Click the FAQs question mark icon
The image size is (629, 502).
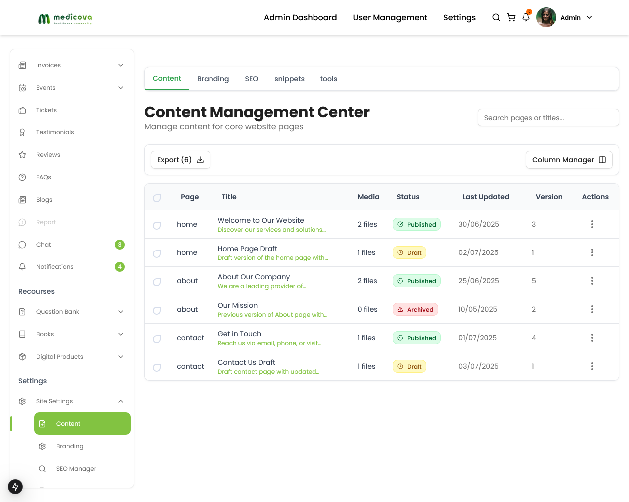tap(22, 177)
